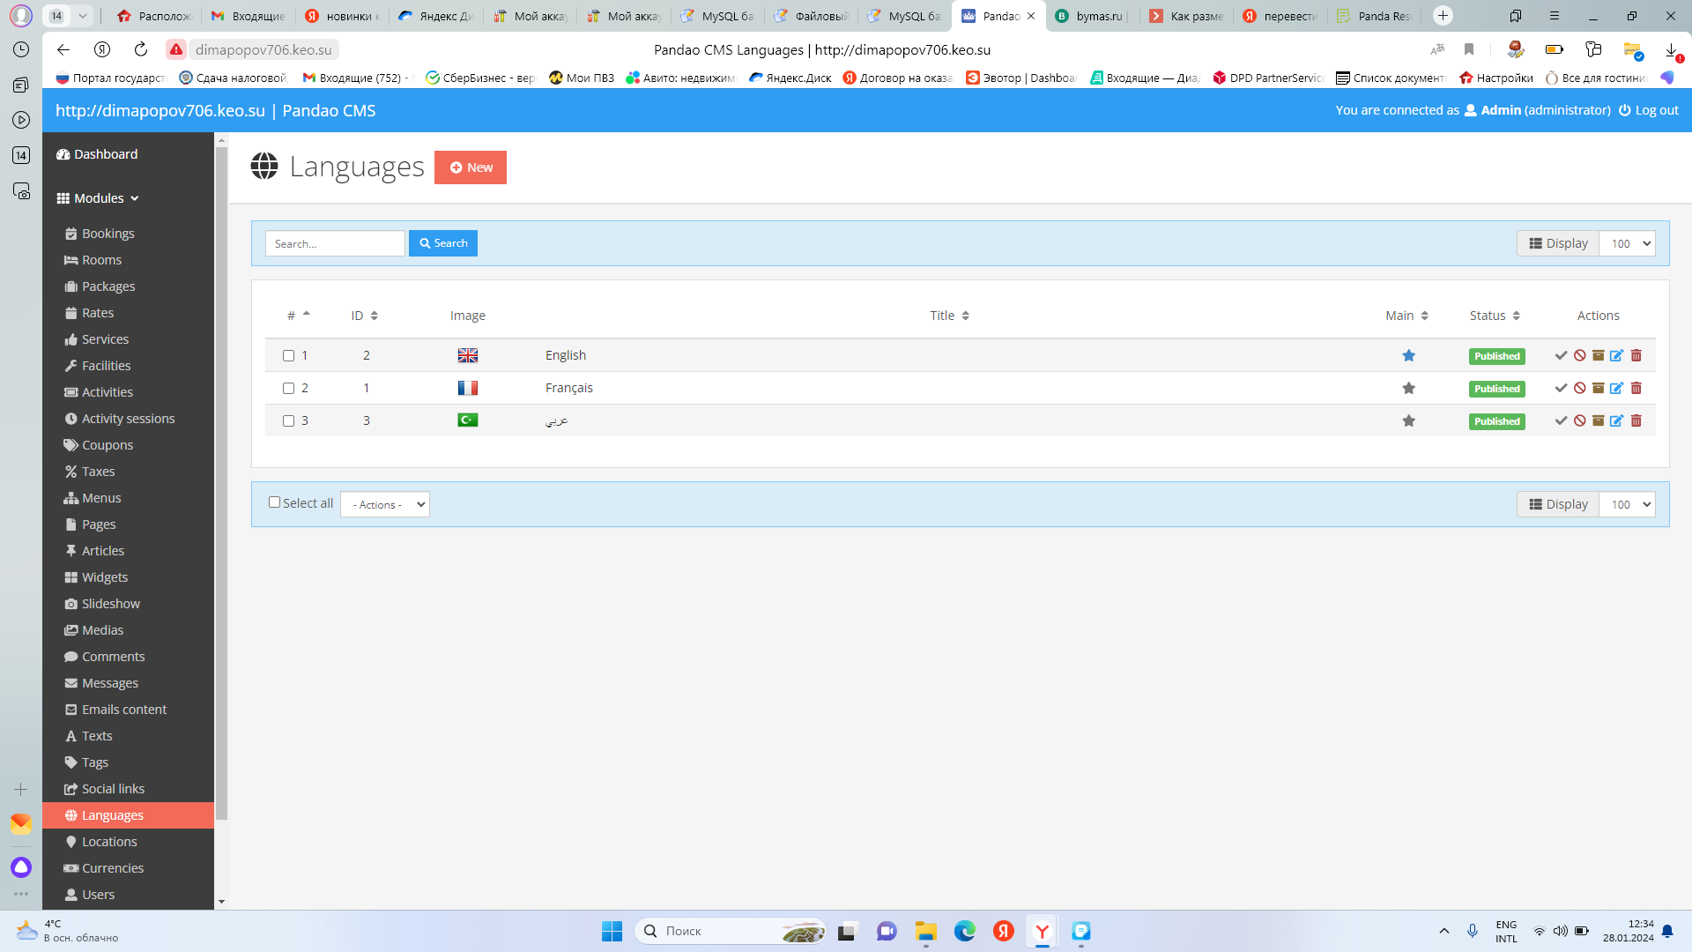Screen dimensions: 1692x952
Task: Tick the checkbox for the English row
Action: pyautogui.click(x=288, y=356)
